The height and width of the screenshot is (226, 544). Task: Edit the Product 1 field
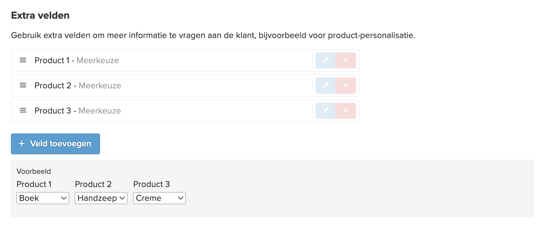pyautogui.click(x=325, y=60)
